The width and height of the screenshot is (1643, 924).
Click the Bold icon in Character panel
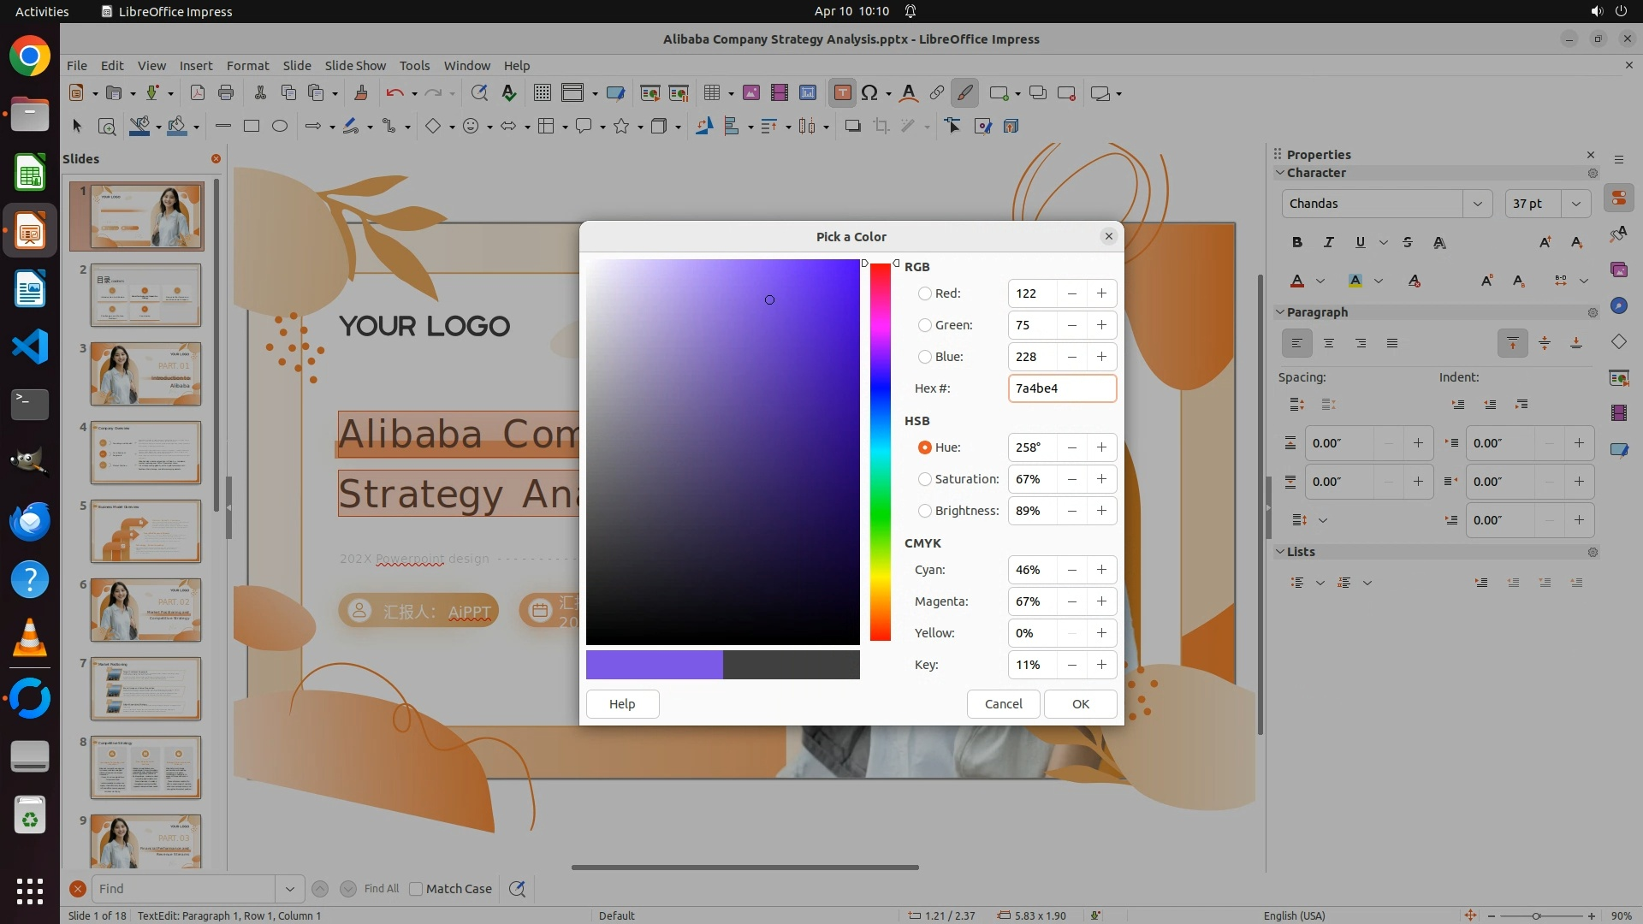[1297, 242]
